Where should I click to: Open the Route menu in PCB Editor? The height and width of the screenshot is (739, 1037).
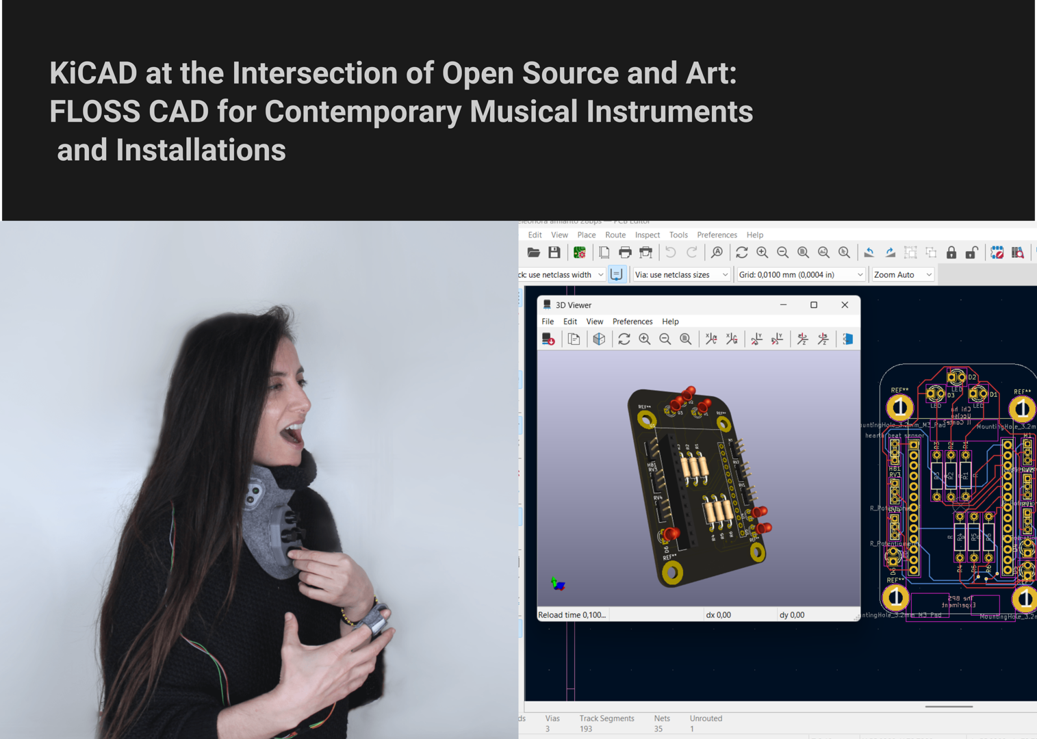point(615,235)
